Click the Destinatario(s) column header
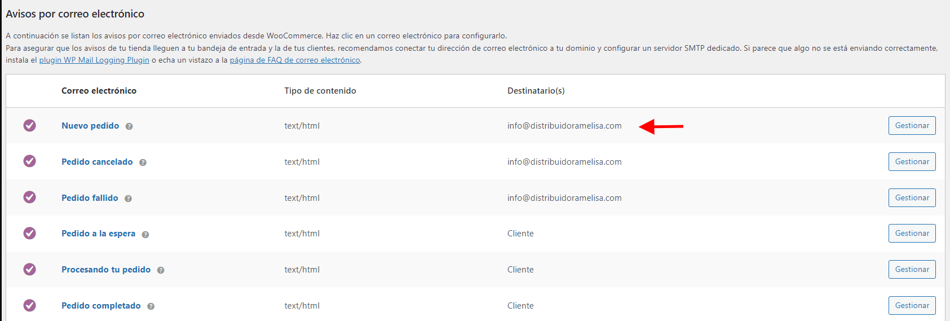 point(536,91)
